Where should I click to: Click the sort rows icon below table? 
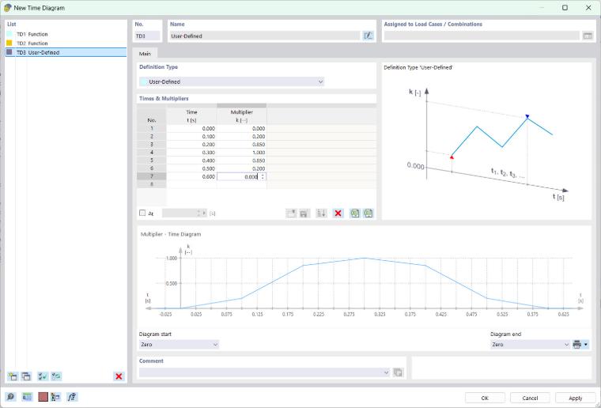321,213
